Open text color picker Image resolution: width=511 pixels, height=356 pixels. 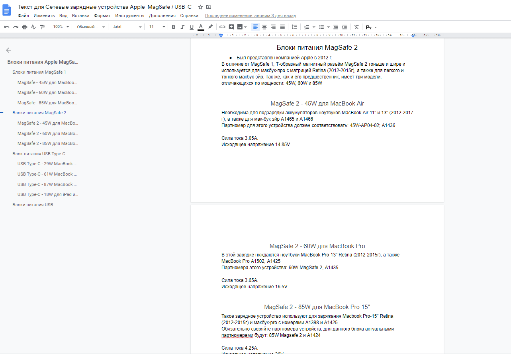click(201, 27)
